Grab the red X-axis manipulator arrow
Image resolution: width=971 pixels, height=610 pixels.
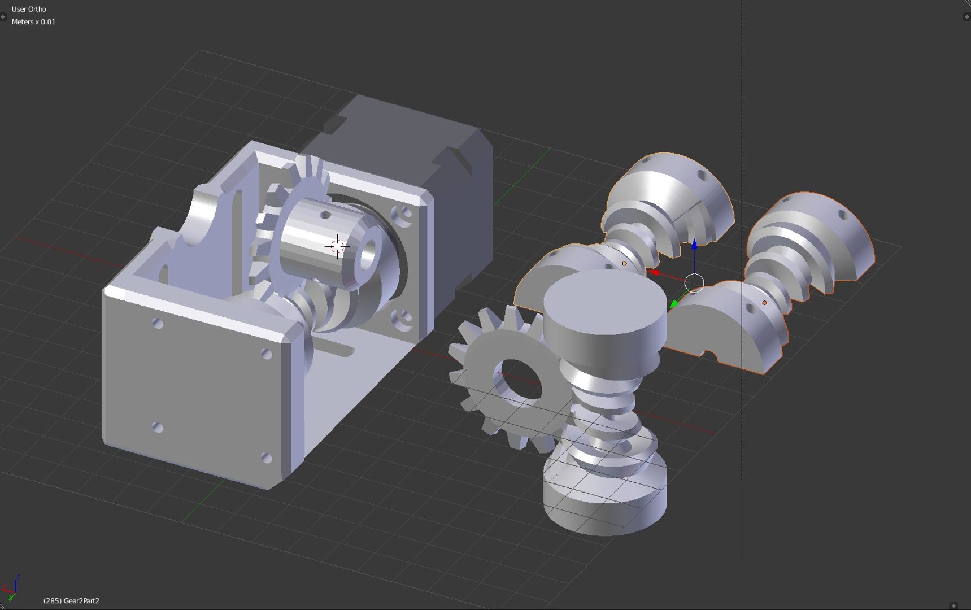654,273
